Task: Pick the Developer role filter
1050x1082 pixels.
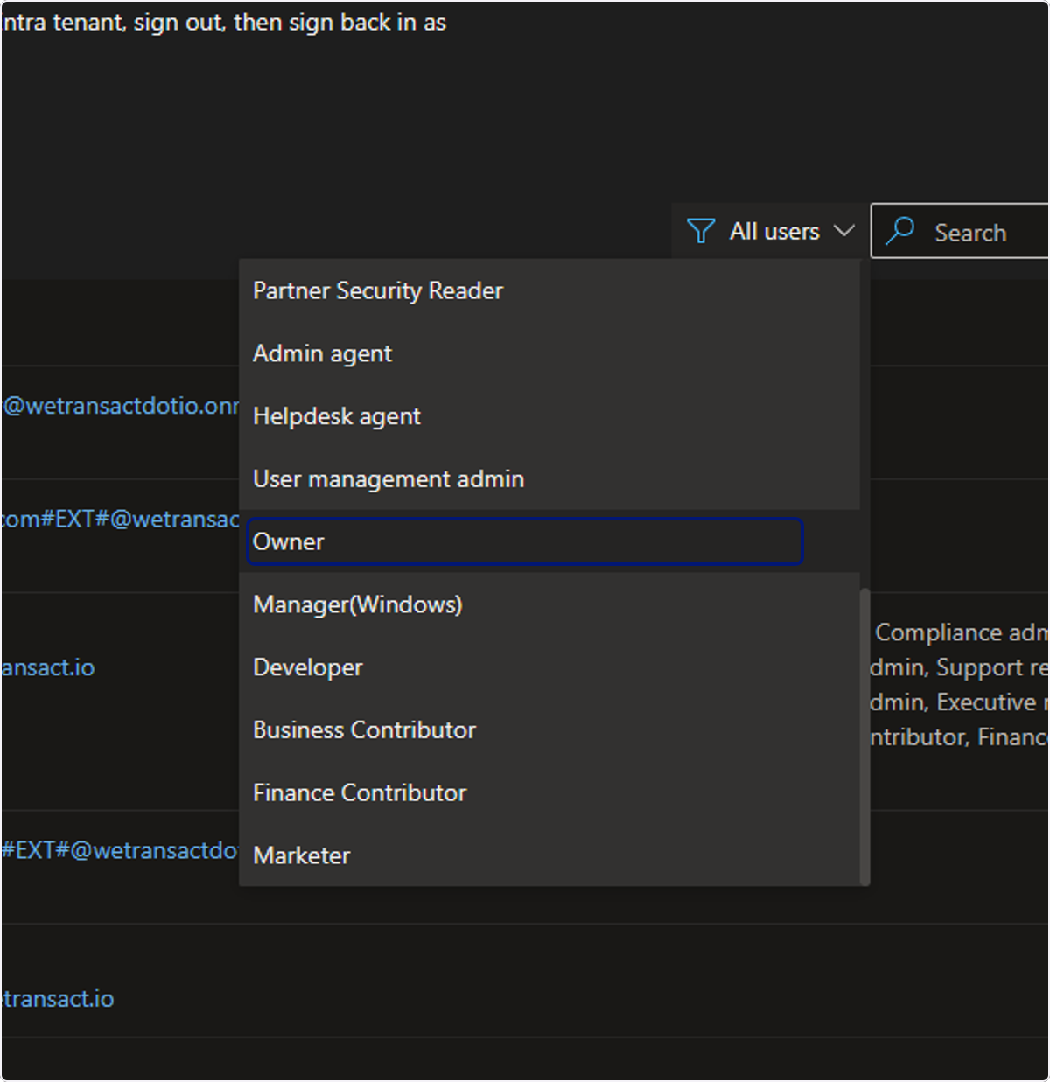Action: [x=549, y=667]
